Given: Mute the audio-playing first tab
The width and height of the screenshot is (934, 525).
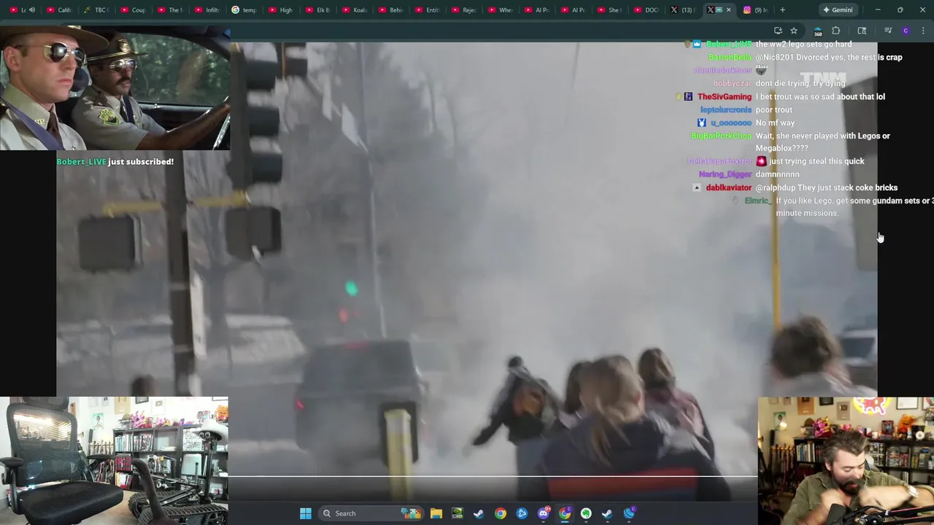Looking at the screenshot, I should click(x=31, y=10).
